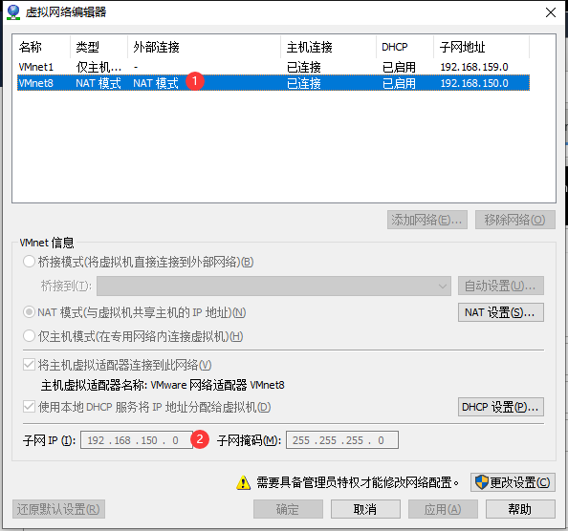Open DHCP 设置 dialog
This screenshot has height=531, width=568.
click(501, 407)
